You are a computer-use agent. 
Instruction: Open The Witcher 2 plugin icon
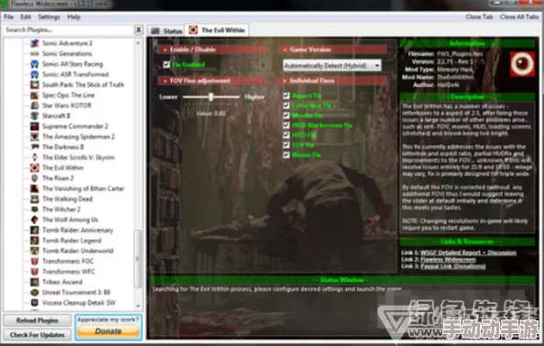click(35, 210)
